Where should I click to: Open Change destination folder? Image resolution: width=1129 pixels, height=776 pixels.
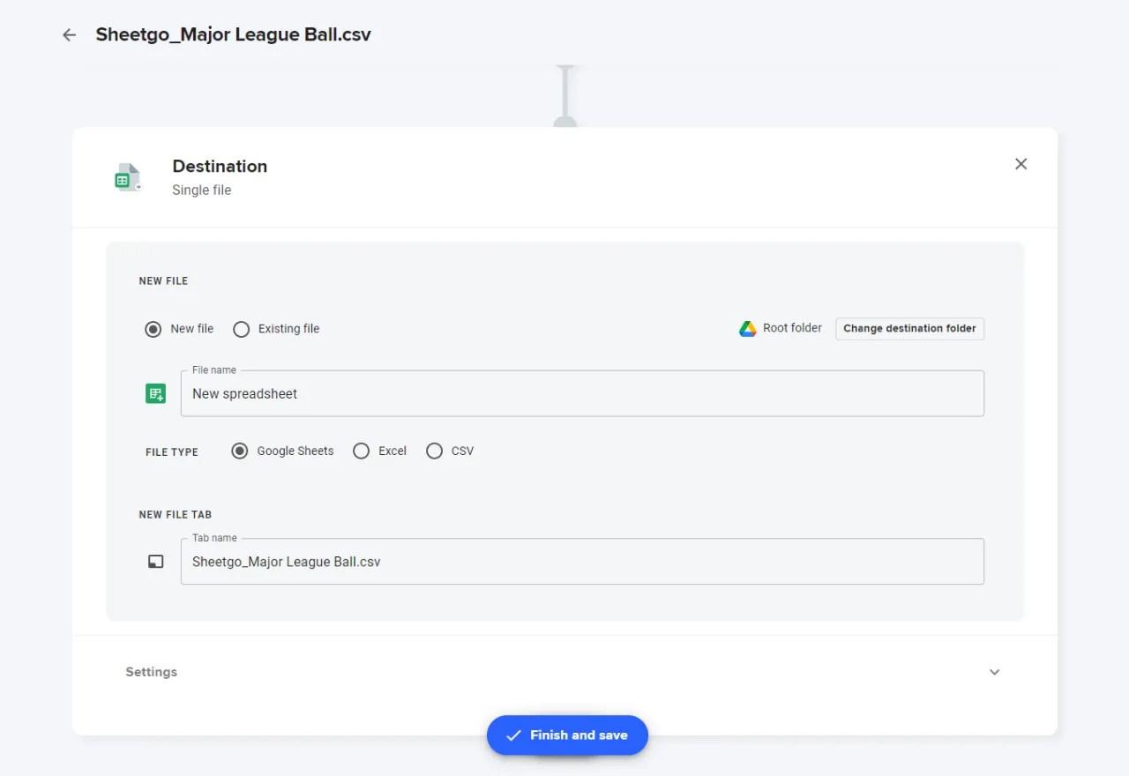(909, 328)
